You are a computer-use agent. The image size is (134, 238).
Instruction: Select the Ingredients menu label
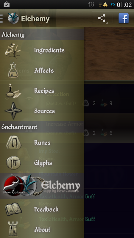click(x=49, y=50)
